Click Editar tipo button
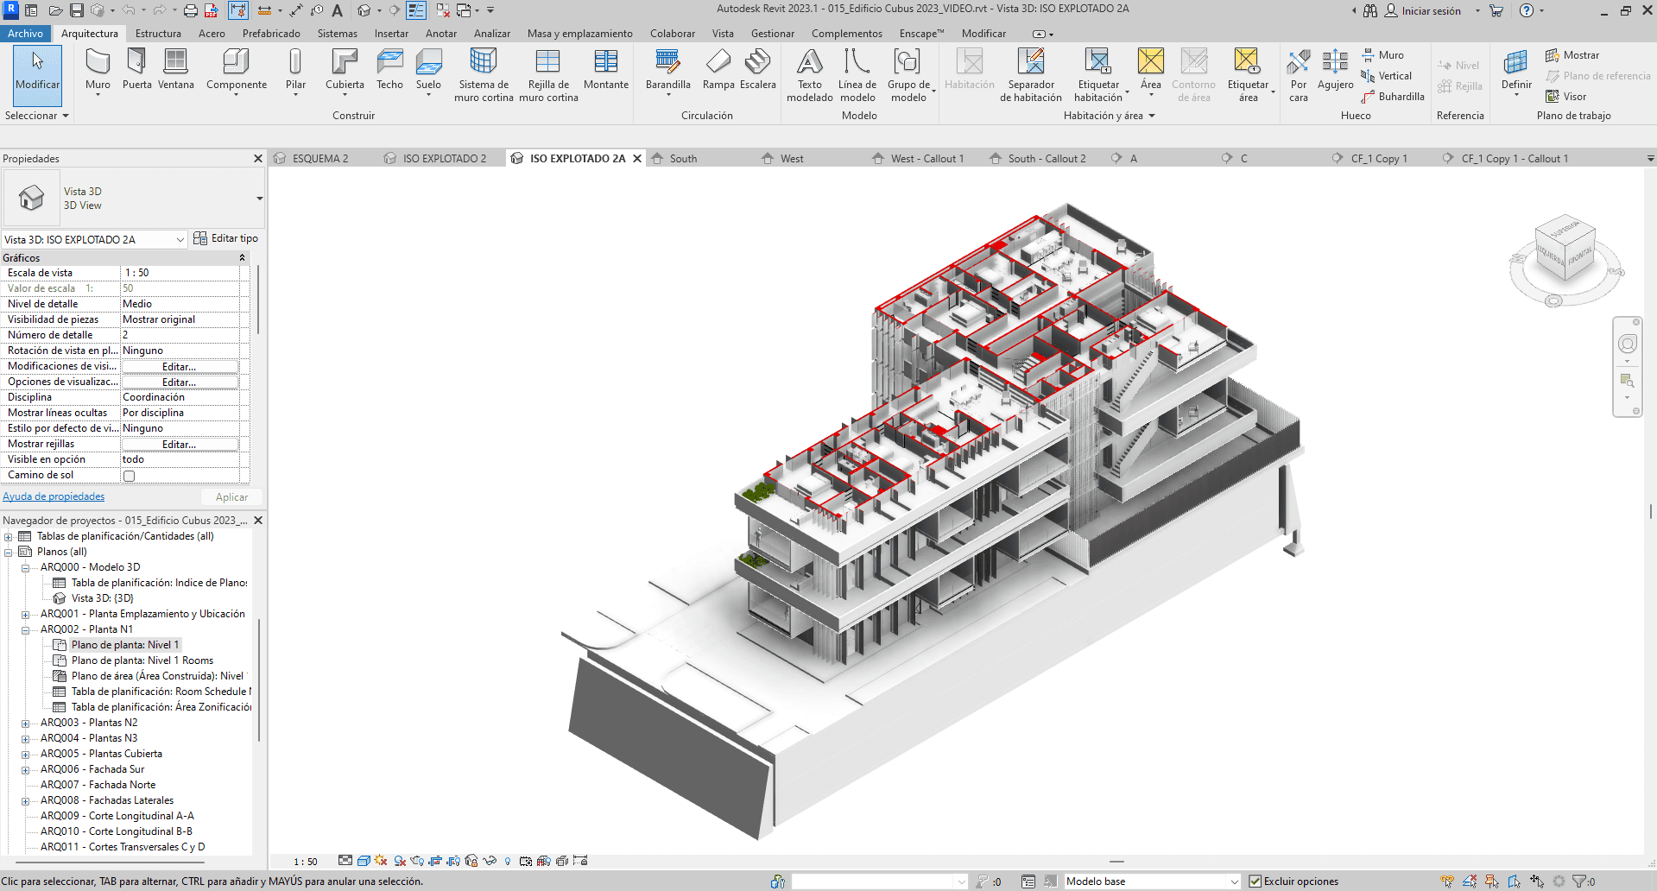This screenshot has width=1657, height=891. (x=226, y=238)
